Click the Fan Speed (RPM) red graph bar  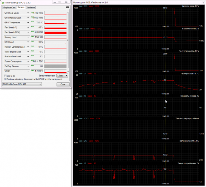(55, 32)
